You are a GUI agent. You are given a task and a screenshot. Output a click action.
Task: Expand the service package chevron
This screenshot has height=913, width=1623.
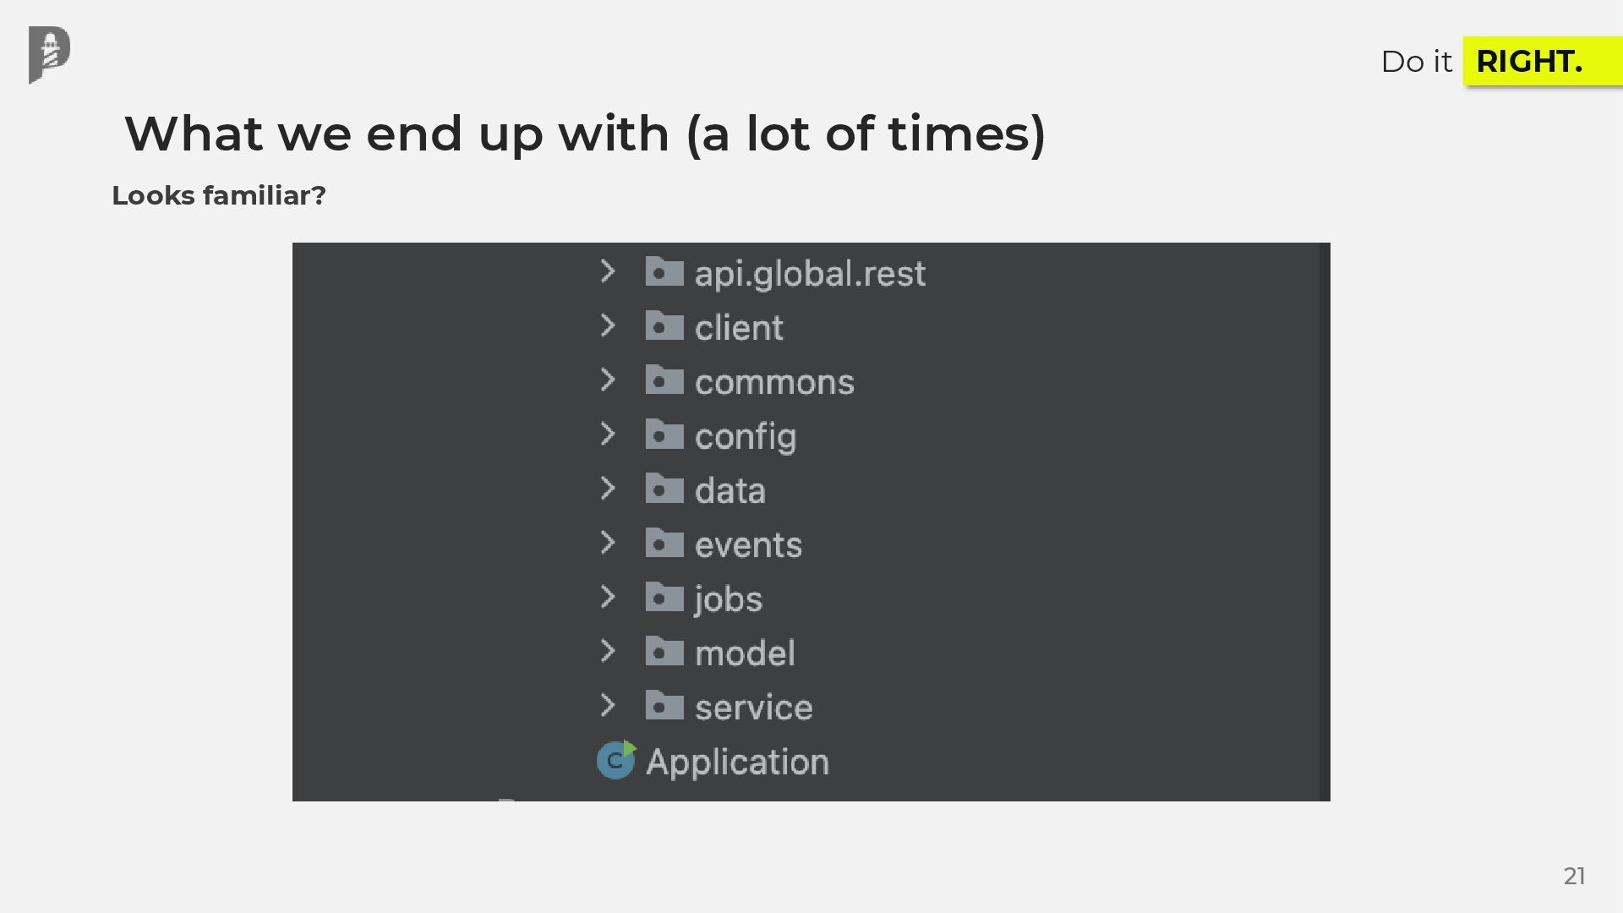click(607, 705)
